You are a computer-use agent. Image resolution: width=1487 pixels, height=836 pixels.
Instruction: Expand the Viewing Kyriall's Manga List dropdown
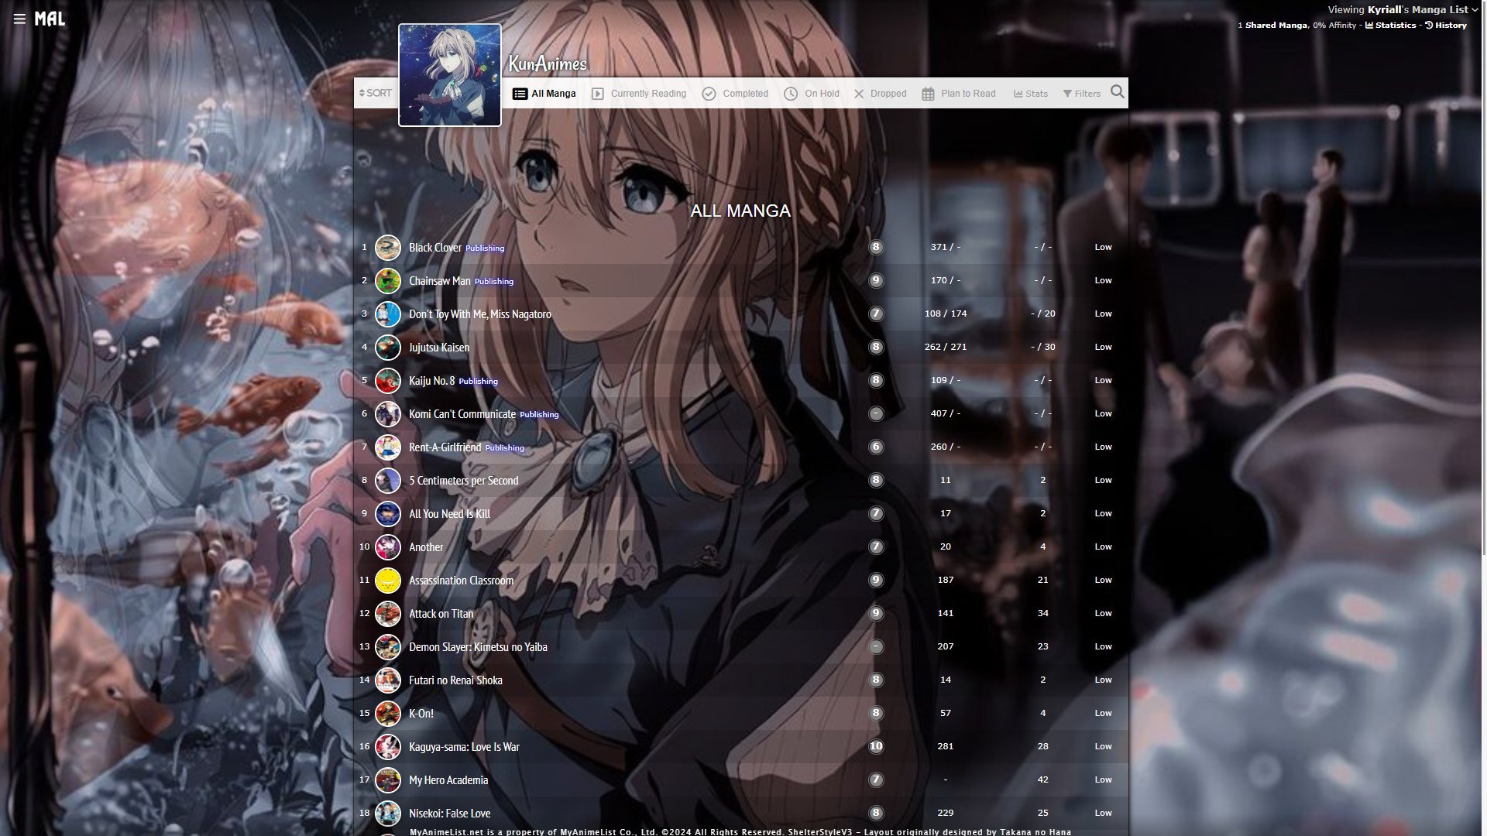tap(1403, 10)
